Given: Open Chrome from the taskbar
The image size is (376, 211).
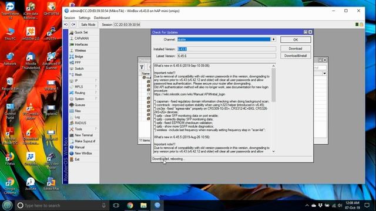Looking at the screenshot, I should [130, 205].
